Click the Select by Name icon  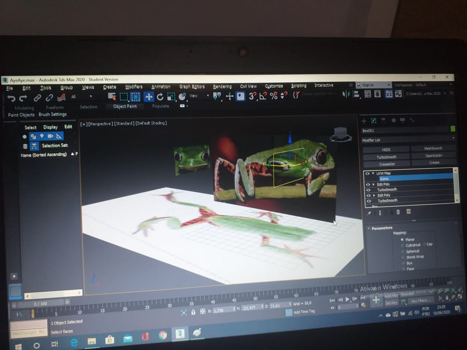[x=111, y=96]
